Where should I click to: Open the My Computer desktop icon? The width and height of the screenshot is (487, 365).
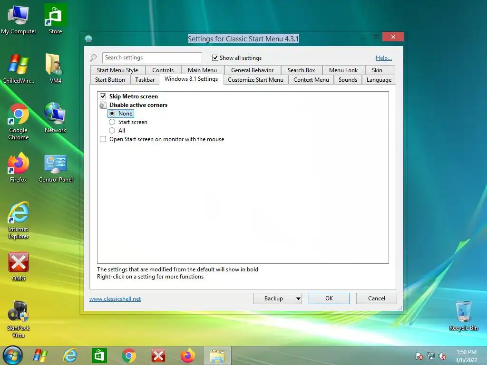point(19,19)
